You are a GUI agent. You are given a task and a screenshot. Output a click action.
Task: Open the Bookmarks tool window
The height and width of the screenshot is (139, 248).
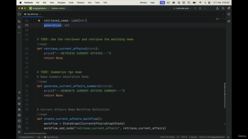point(19,27)
